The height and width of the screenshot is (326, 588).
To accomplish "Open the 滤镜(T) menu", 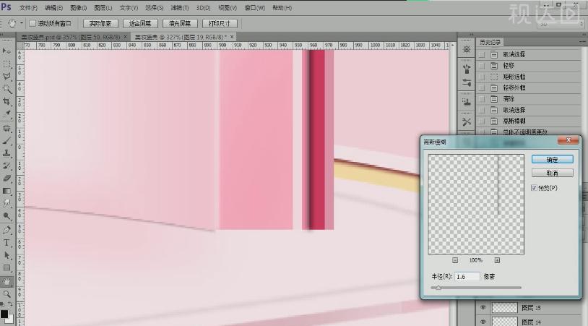I will point(177,8).
